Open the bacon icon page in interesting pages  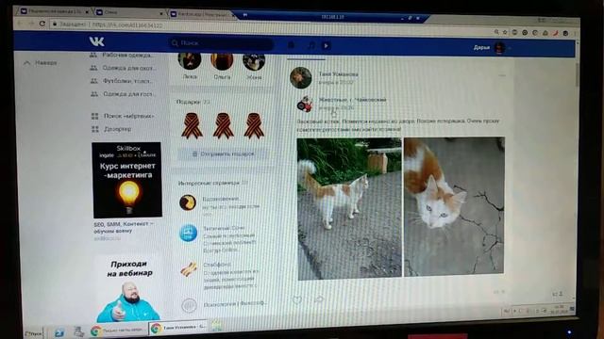[x=189, y=269]
